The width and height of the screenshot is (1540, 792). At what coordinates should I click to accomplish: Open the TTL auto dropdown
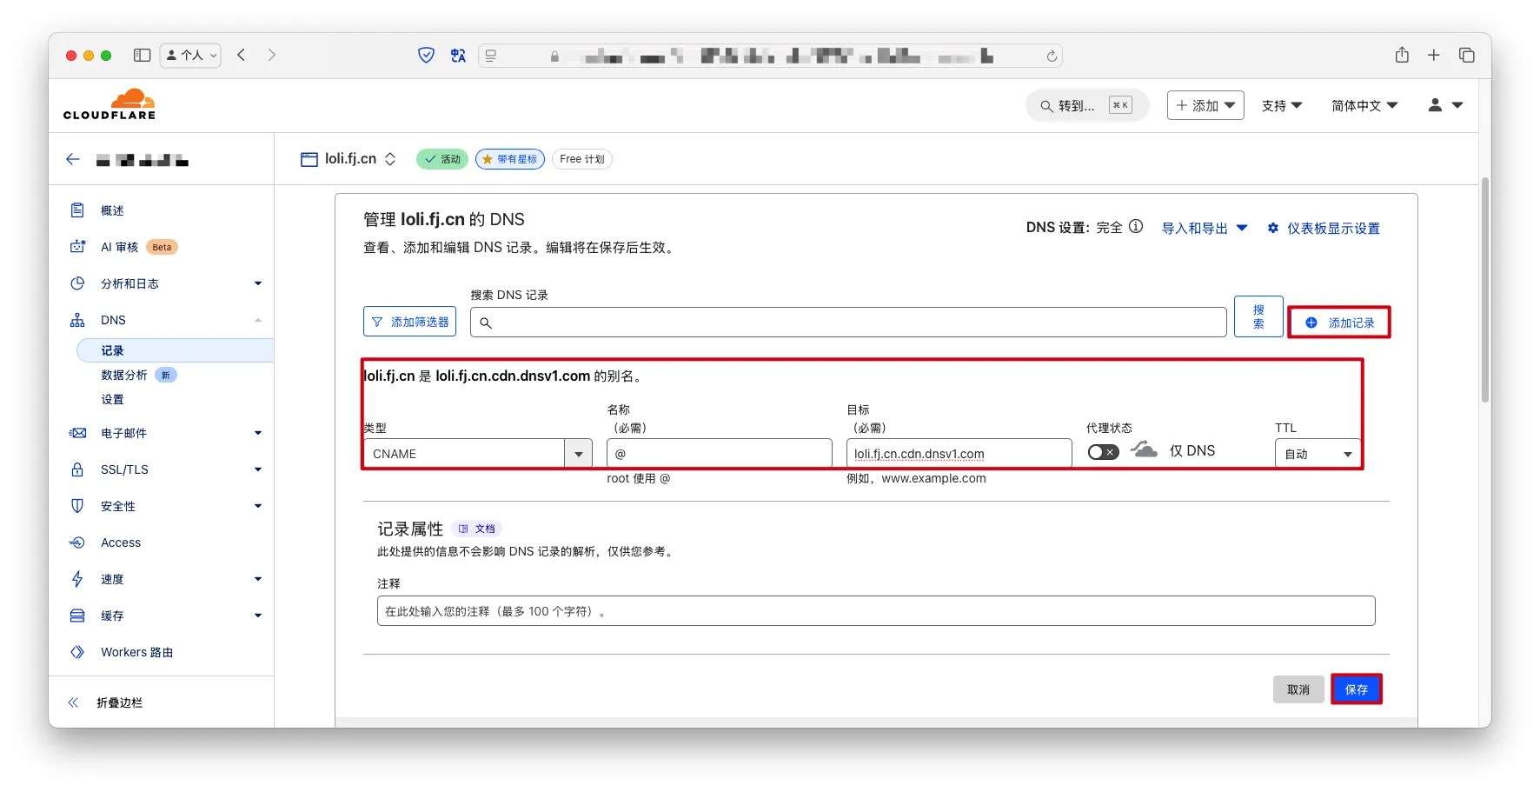1318,454
